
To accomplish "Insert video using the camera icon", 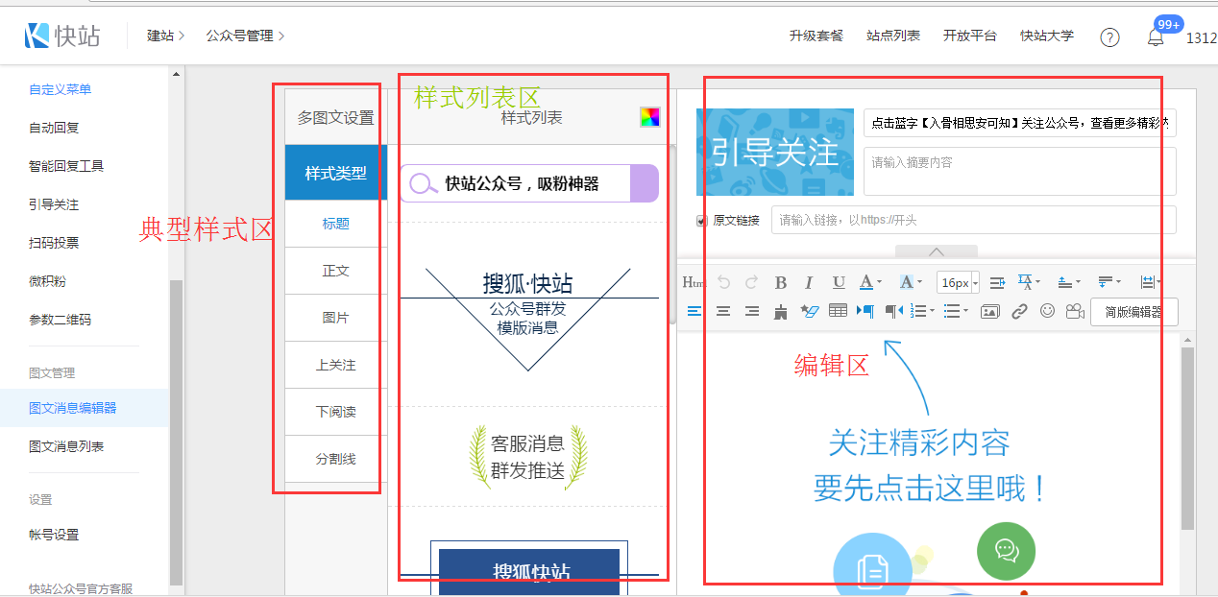I will 1075,311.
